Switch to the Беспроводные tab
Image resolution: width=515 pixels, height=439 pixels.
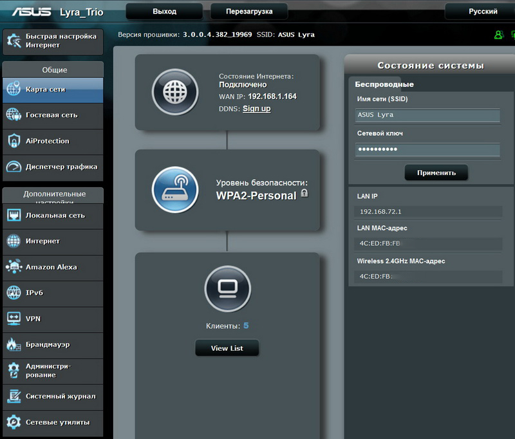pyautogui.click(x=384, y=84)
